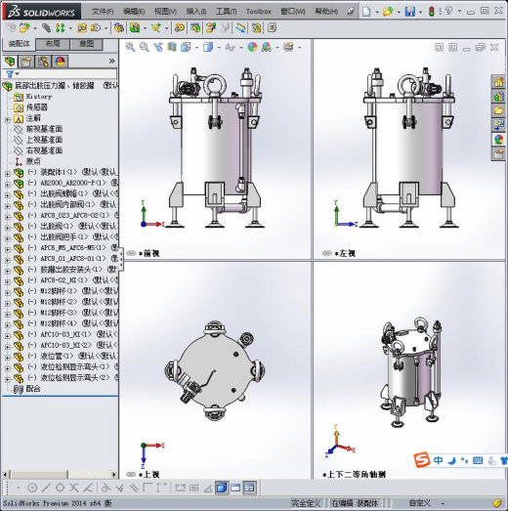The width and height of the screenshot is (508, 511).
Task: Open the PropertyManager tab icon
Action: [x=26, y=62]
